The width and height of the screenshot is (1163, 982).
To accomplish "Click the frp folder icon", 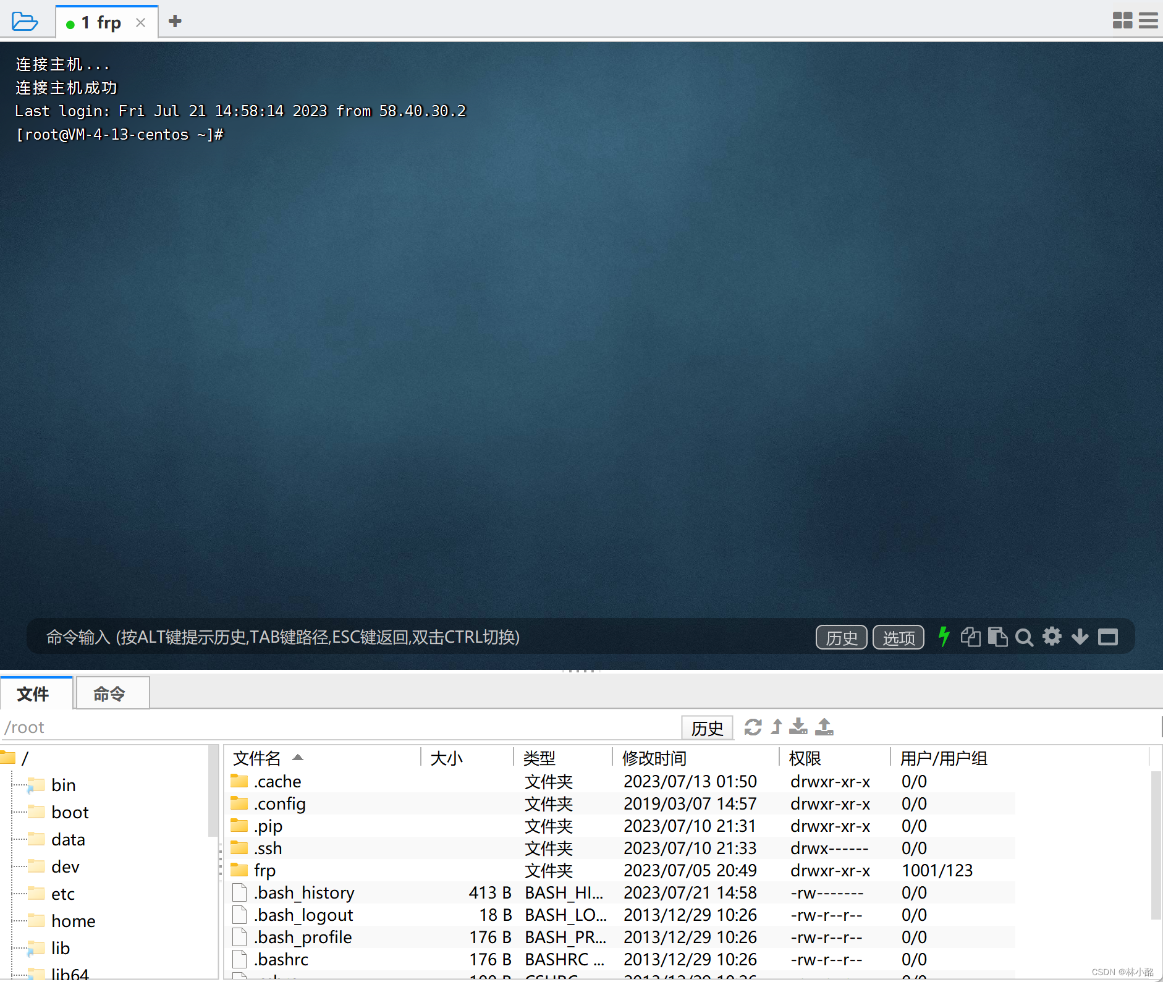I will (239, 870).
